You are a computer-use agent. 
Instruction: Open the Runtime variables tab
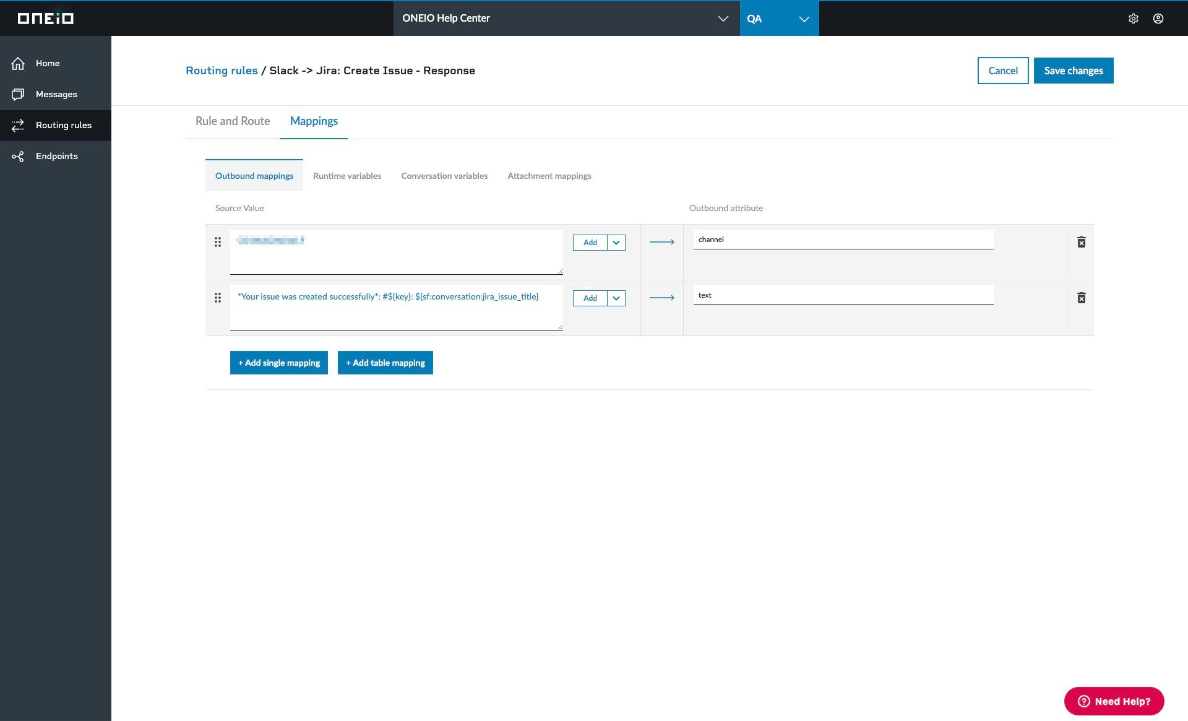(347, 176)
